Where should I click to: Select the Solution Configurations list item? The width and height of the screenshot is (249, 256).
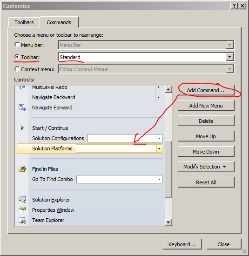point(90,138)
